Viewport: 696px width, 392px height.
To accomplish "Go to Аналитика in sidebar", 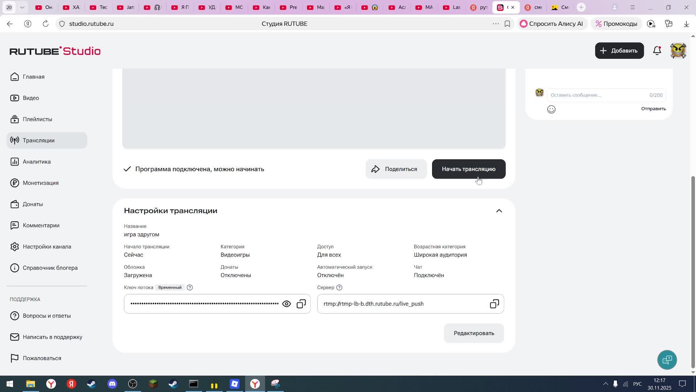I will click(x=37, y=162).
